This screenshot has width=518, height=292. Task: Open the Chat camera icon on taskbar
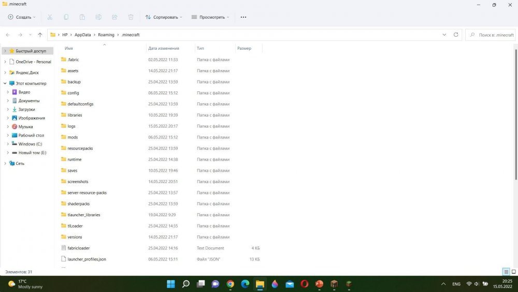(x=215, y=284)
